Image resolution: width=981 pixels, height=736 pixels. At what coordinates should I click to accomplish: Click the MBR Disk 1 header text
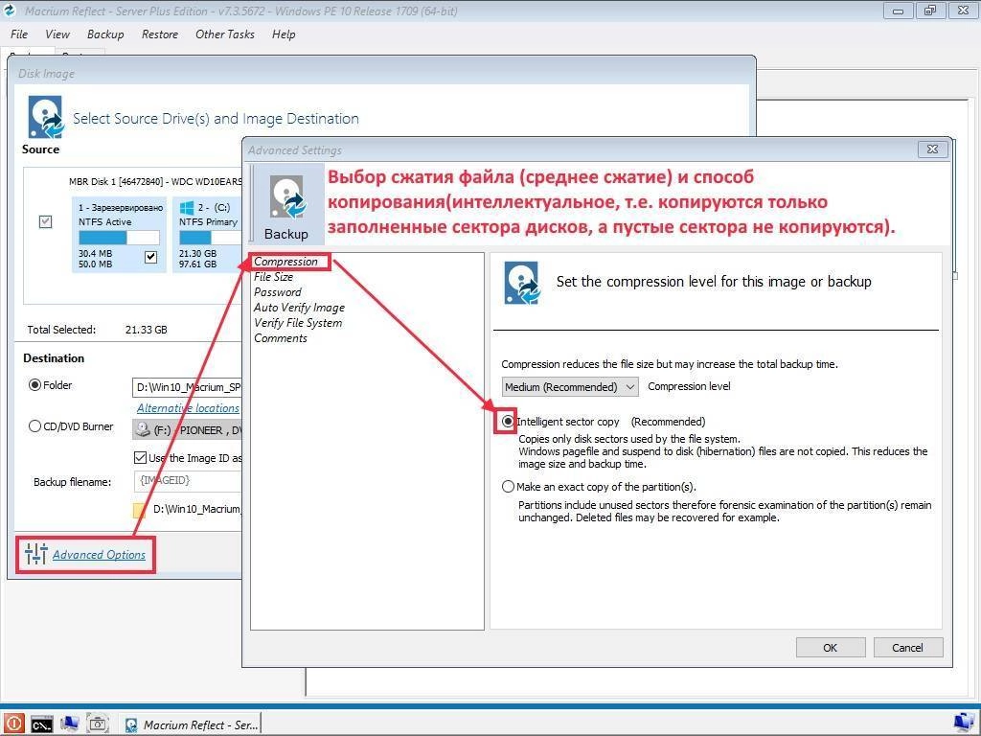pyautogui.click(x=155, y=181)
